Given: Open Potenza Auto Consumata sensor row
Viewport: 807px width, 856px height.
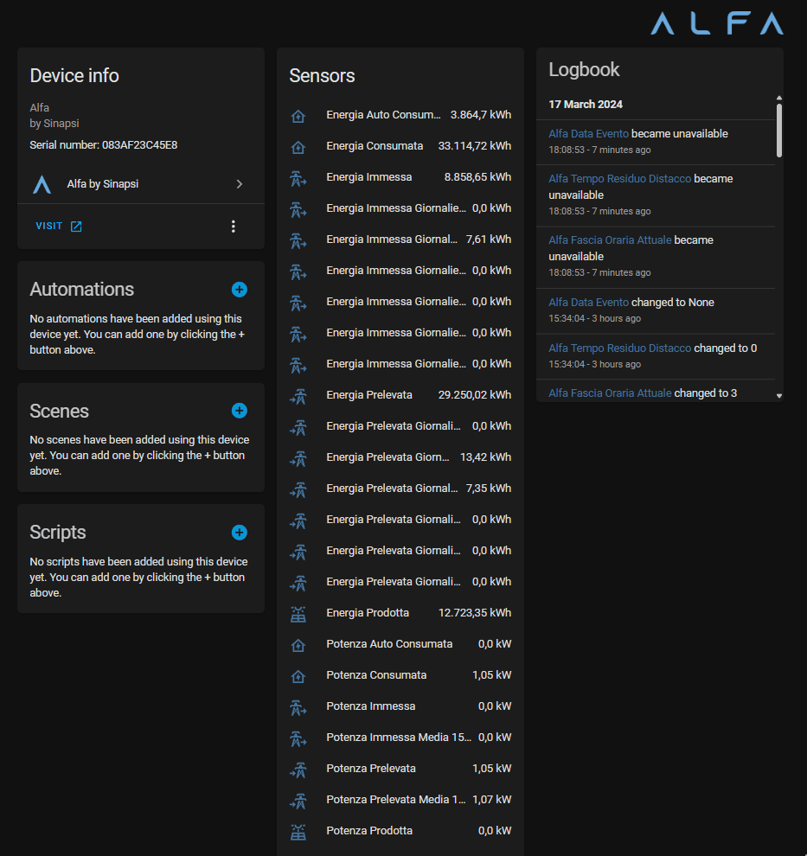Looking at the screenshot, I should click(x=400, y=644).
